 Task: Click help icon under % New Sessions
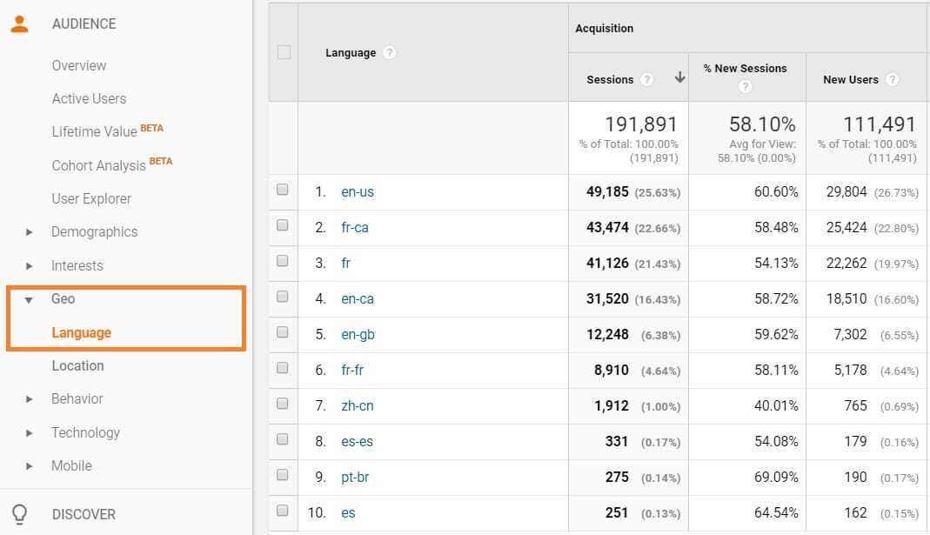click(x=746, y=87)
